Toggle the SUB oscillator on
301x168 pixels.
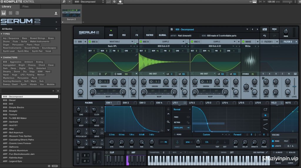click(x=76, y=42)
